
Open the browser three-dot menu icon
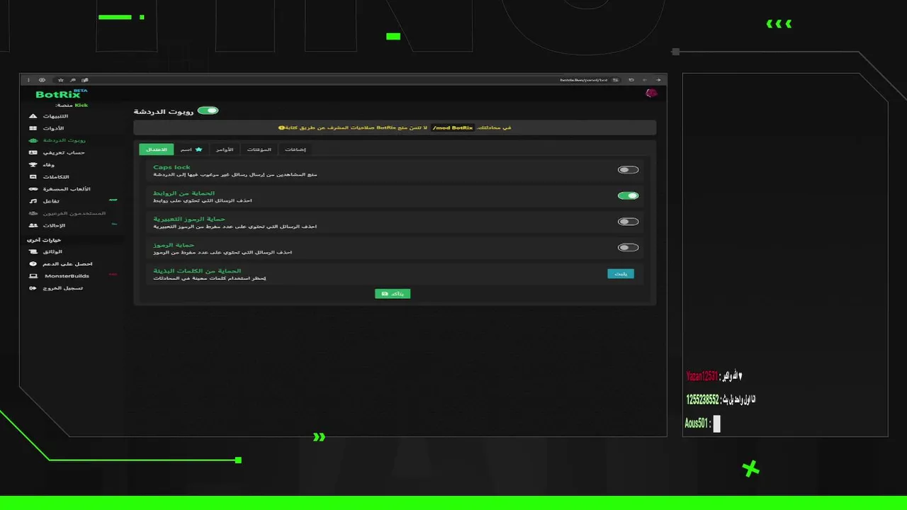coord(29,80)
